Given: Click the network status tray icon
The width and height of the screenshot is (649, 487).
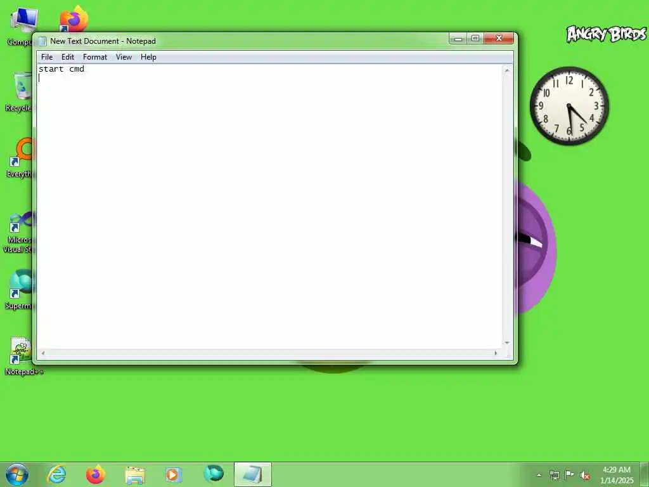Looking at the screenshot, I should (554, 475).
